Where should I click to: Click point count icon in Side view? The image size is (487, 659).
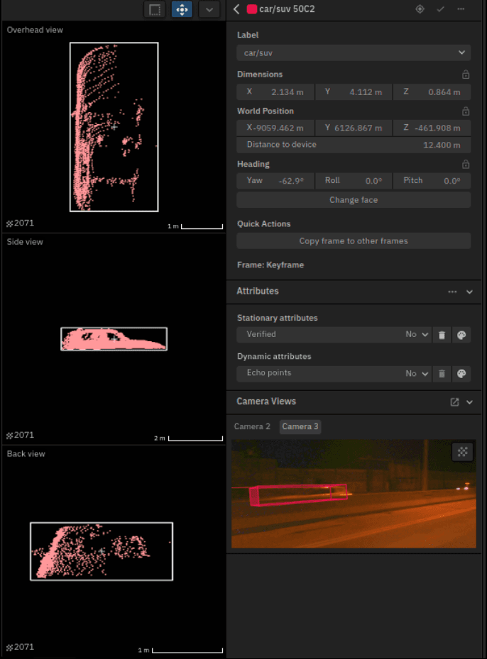click(10, 436)
